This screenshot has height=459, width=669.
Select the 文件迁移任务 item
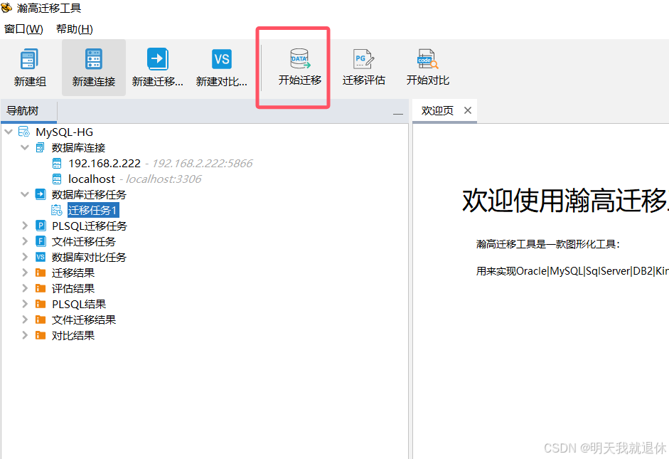tap(84, 242)
